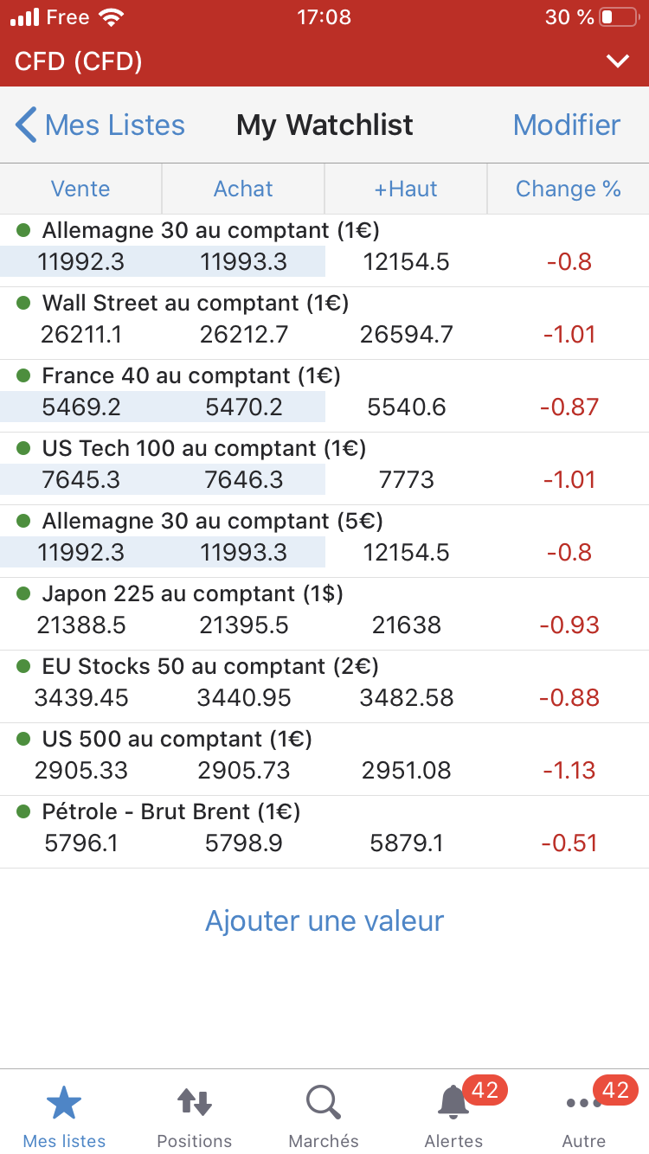Tap the Autre three-dots icon
Viewport: 649px width, 1154px height.
click(582, 1103)
